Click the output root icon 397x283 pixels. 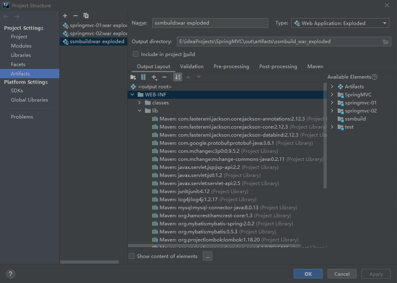click(133, 87)
